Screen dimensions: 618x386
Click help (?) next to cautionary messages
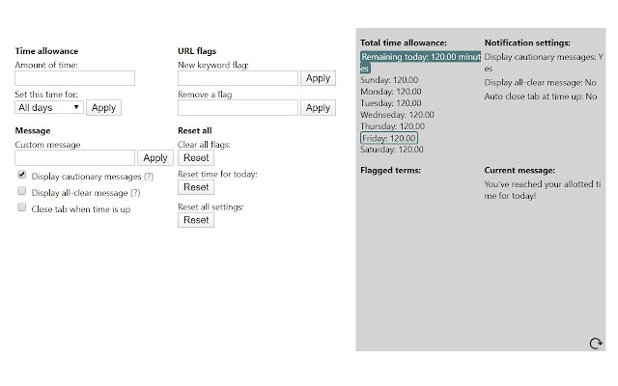[x=149, y=177]
